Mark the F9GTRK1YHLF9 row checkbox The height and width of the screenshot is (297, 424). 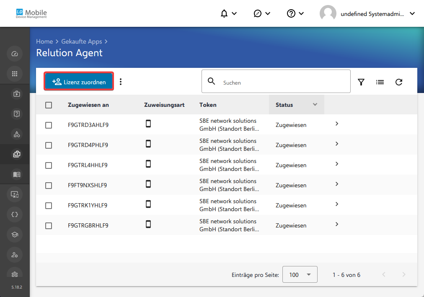coord(49,206)
